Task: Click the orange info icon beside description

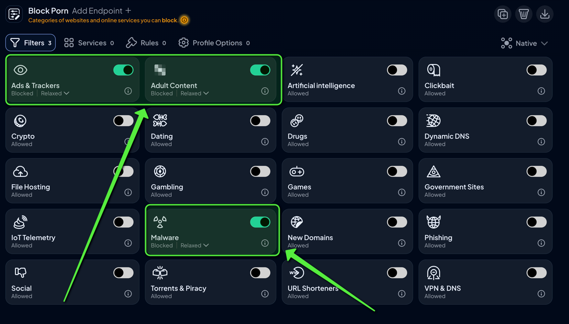Action: [184, 20]
